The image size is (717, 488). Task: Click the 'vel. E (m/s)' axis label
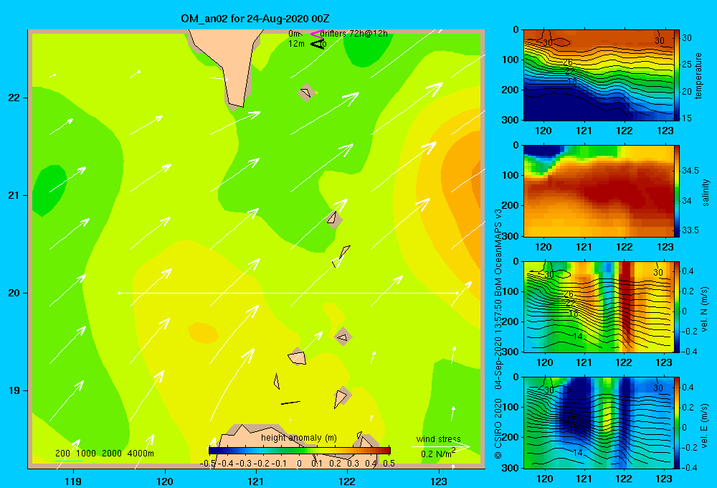pyautogui.click(x=705, y=426)
